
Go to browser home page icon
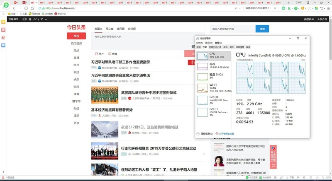tap(32, 8)
